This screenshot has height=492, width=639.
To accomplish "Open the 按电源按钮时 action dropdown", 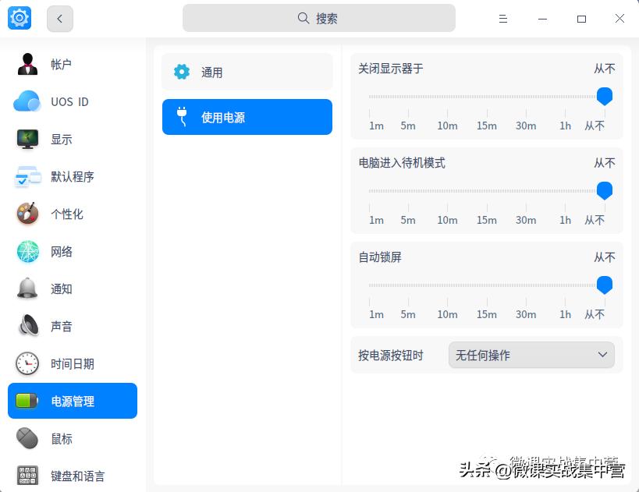I will [x=531, y=355].
